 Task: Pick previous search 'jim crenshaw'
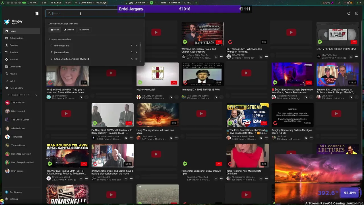tap(61, 52)
